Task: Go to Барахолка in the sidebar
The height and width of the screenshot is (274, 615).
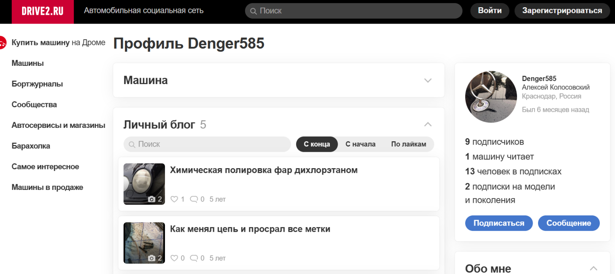Action: coord(31,146)
